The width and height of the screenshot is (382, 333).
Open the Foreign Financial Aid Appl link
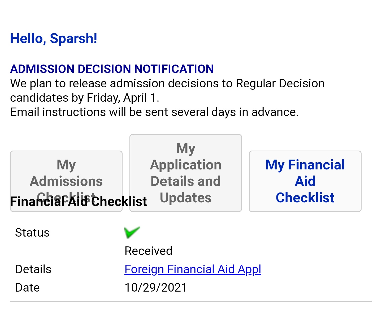point(193,269)
